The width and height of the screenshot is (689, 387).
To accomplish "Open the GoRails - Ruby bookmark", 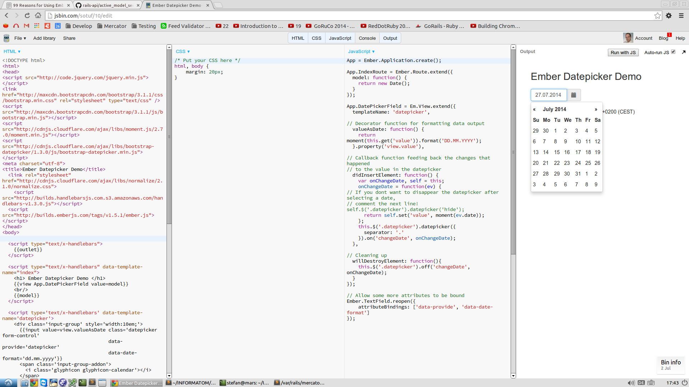I will (440, 26).
